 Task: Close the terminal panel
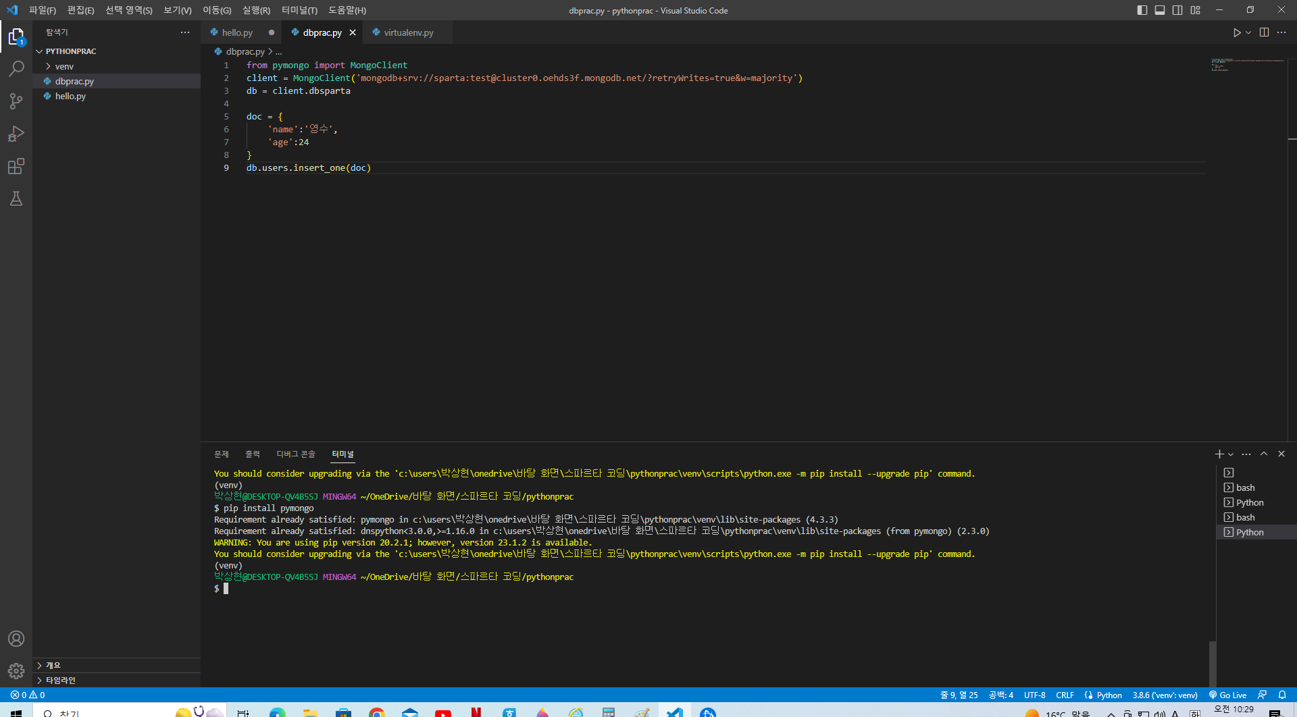pos(1281,454)
